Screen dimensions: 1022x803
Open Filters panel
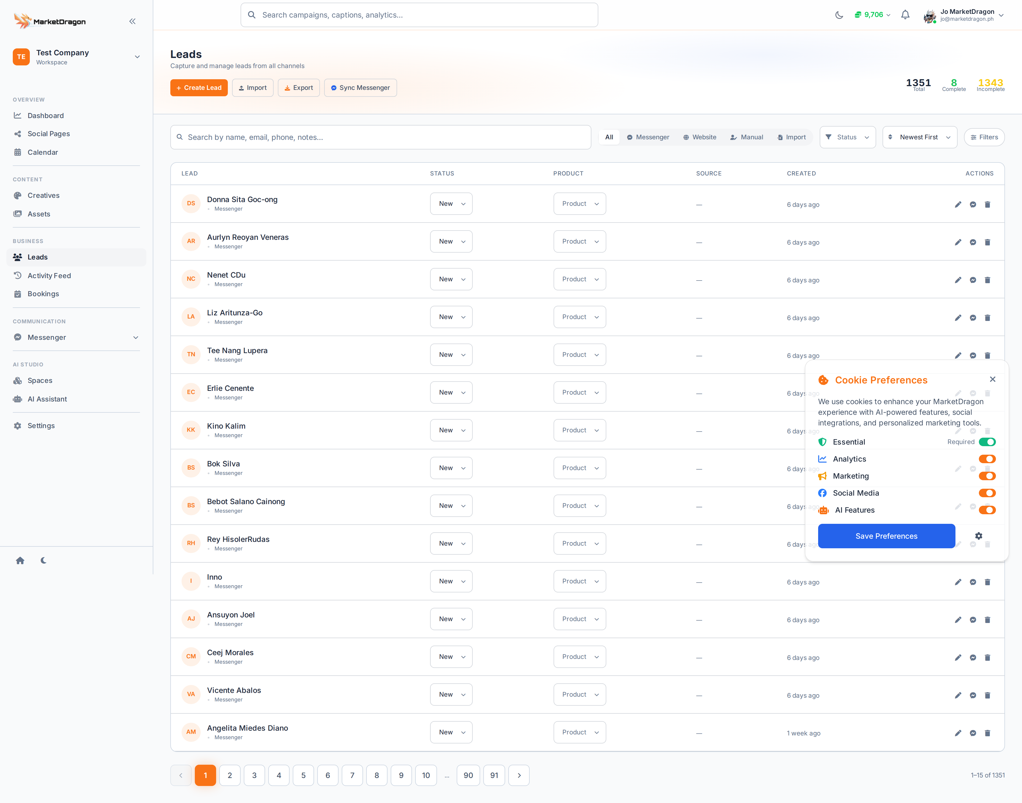coord(984,137)
